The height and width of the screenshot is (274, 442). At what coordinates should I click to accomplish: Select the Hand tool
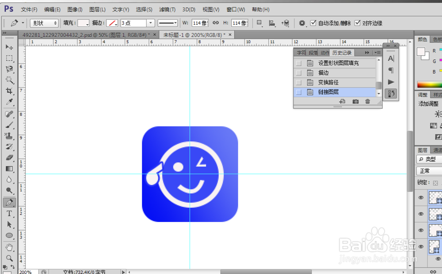coord(9,247)
